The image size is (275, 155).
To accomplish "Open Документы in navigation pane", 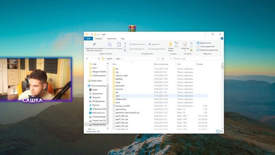I will click(x=96, y=93).
